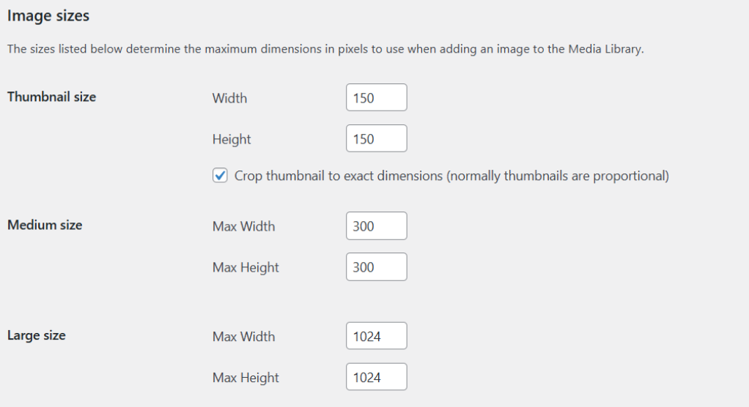Select the Large size Max Height field
The image size is (749, 407).
pyautogui.click(x=376, y=378)
